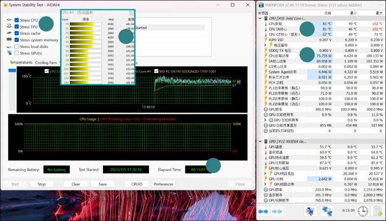Click the Clear button

pos(76,184)
